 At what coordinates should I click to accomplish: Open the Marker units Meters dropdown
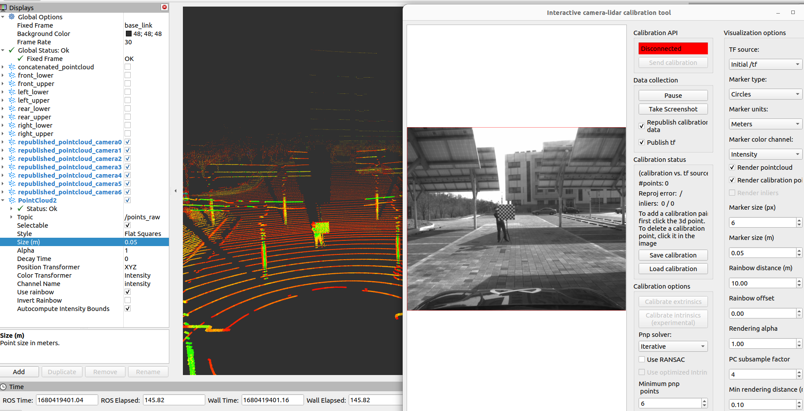pos(765,124)
